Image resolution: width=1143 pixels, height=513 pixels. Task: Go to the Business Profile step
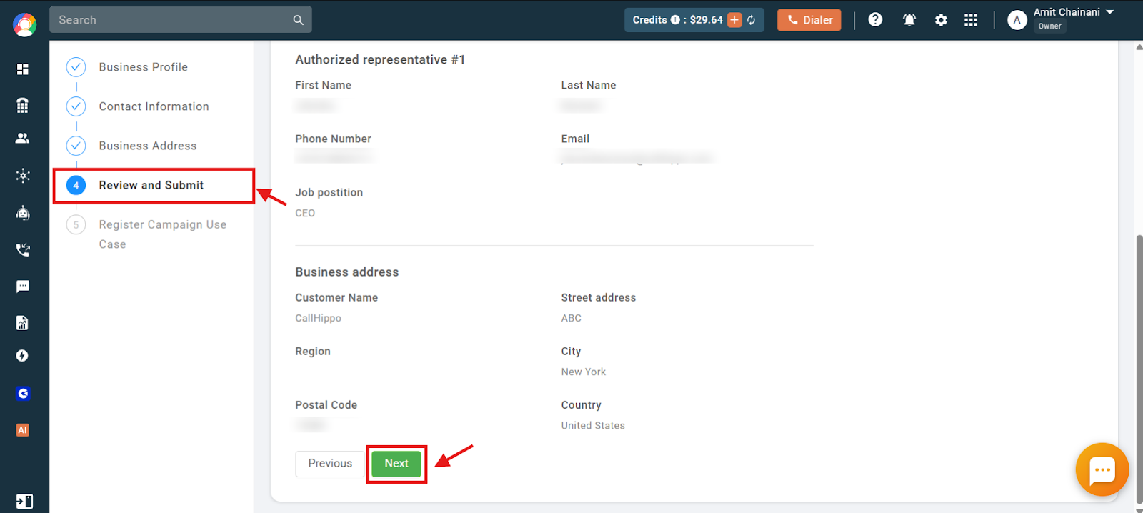click(x=143, y=67)
